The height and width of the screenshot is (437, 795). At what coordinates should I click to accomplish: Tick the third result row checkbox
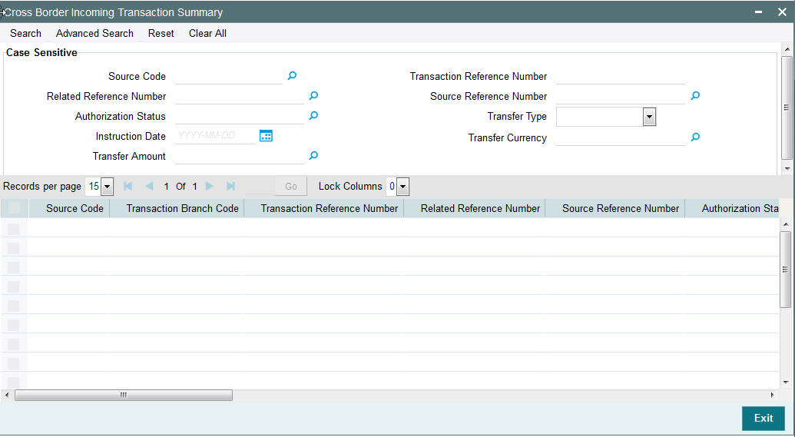pos(14,267)
